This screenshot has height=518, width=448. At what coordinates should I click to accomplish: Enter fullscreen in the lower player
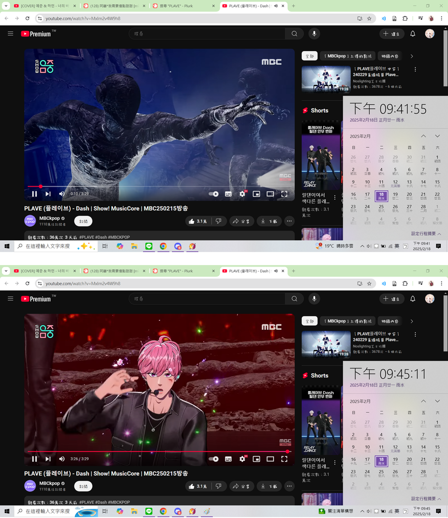[x=284, y=459]
